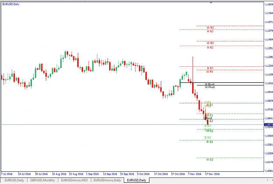Image resolution: width=273 pixels, height=184 pixels.
Task: Select the M S1 support label
Action: [210, 105]
